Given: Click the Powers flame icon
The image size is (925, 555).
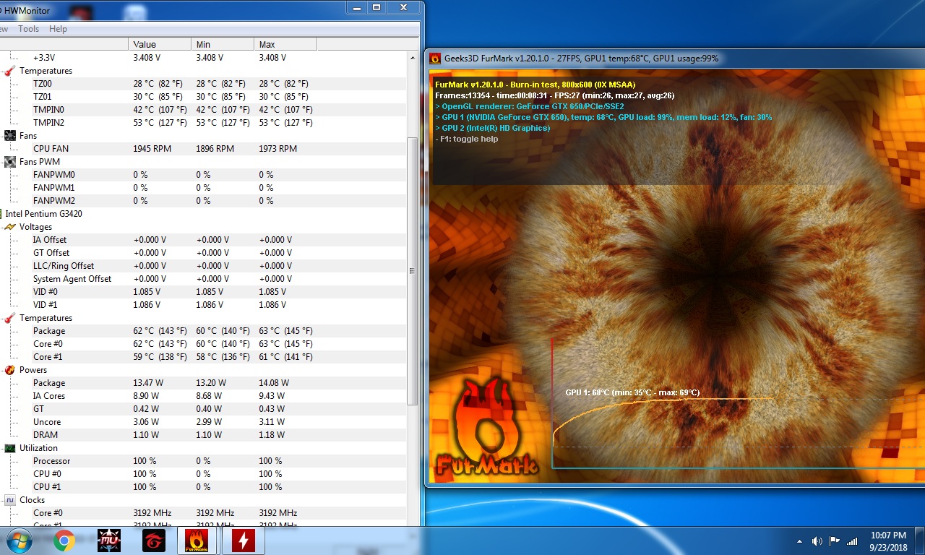Looking at the screenshot, I should [10, 370].
